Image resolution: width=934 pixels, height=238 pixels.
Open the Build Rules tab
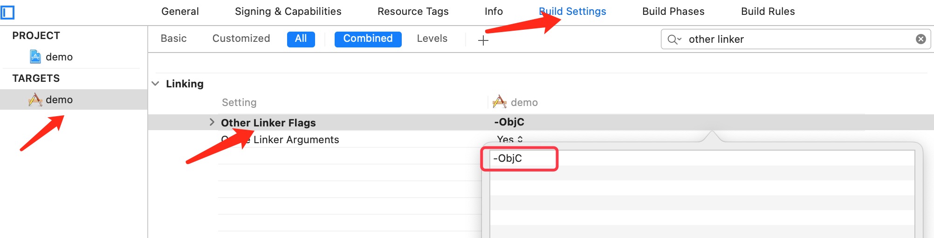coord(768,12)
